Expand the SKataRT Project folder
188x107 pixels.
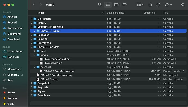(x=35, y=31)
